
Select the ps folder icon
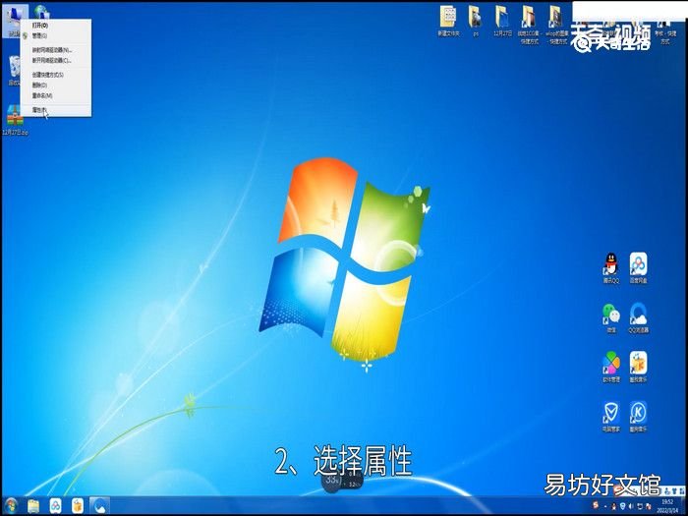point(475,21)
